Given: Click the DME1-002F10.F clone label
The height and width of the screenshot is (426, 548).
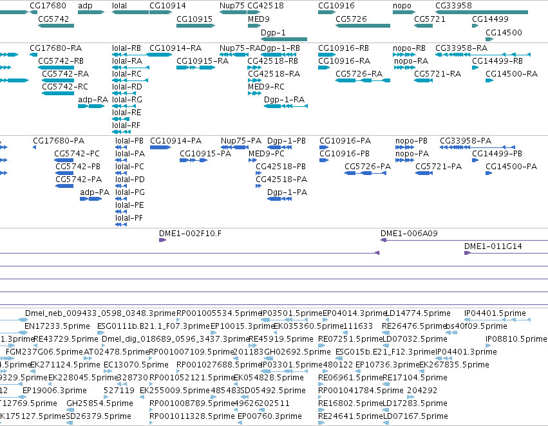Looking at the screenshot, I should (x=190, y=233).
